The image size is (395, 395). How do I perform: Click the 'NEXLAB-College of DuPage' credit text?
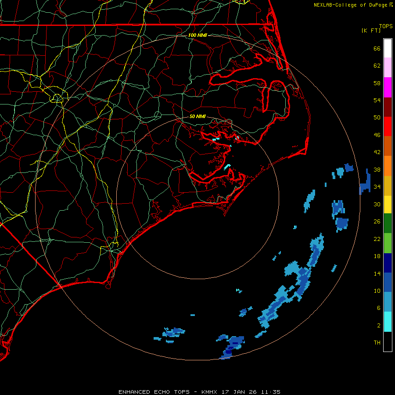350,5
